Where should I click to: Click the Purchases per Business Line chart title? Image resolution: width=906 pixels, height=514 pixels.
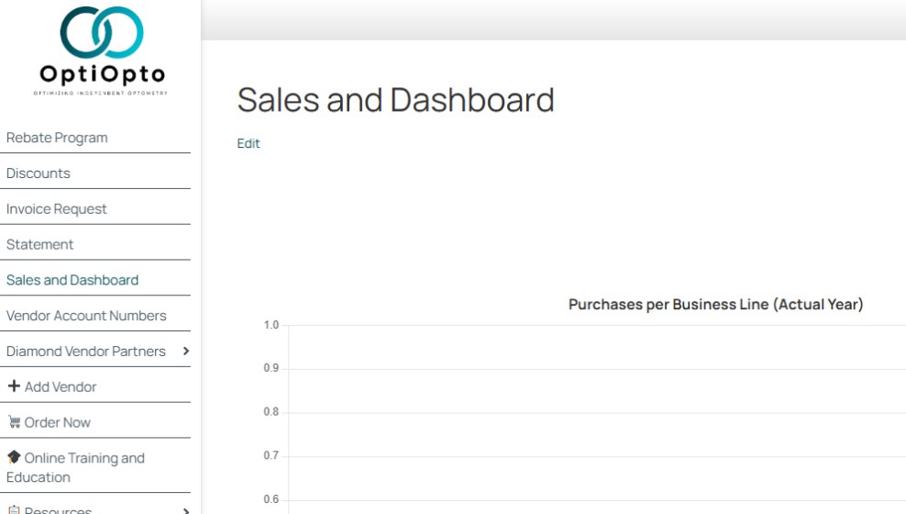tap(716, 304)
